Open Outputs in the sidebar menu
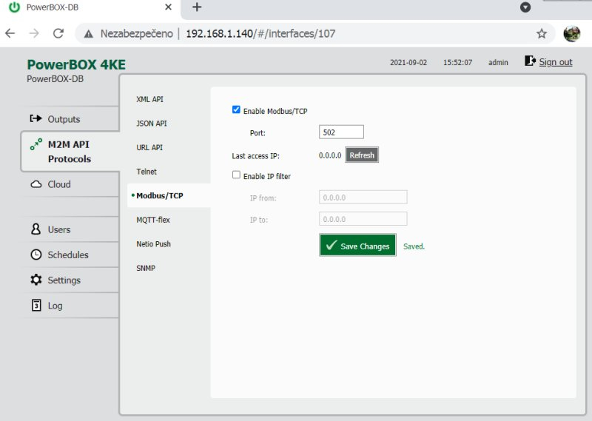 tap(64, 119)
